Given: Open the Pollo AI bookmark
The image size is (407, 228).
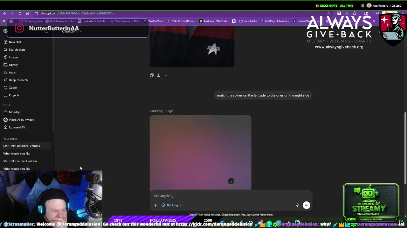Looking at the screenshot, I should [x=181, y=21].
